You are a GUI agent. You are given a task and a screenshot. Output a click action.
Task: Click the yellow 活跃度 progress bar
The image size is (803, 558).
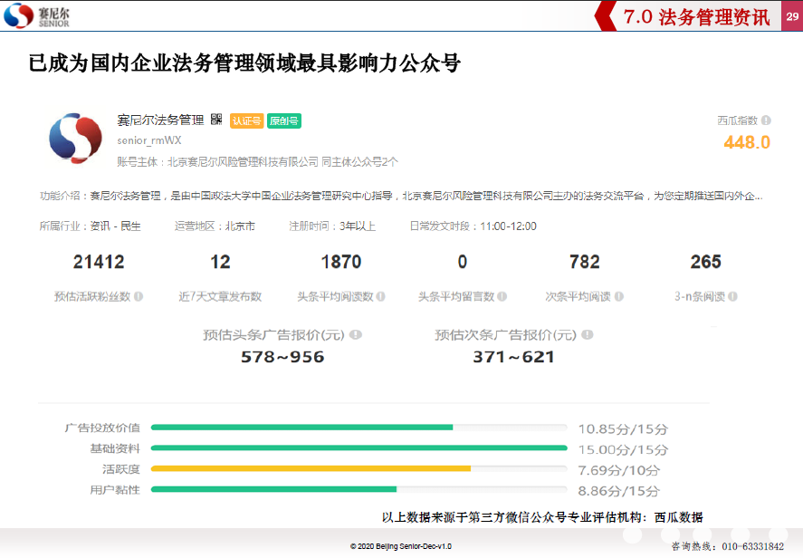[x=359, y=468]
